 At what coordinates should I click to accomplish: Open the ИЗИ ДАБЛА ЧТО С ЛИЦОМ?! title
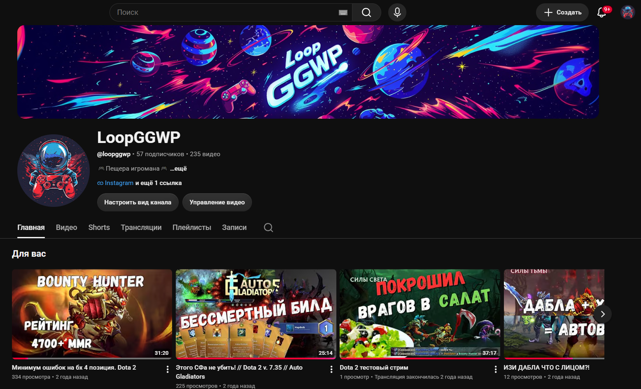pos(546,368)
